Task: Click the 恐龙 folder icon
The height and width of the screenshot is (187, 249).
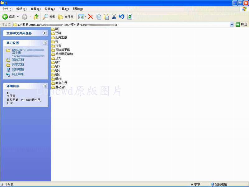Action: click(53, 58)
